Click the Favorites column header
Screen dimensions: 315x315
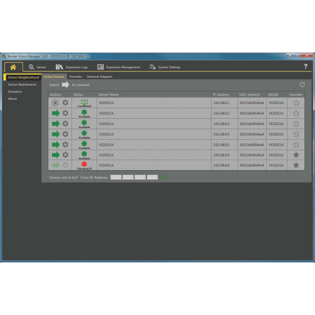(296, 94)
